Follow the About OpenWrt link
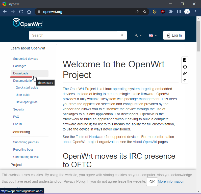The height and width of the screenshot is (194, 201). (145, 142)
